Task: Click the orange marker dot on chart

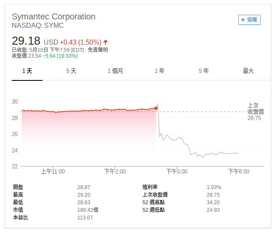Action: (156, 108)
